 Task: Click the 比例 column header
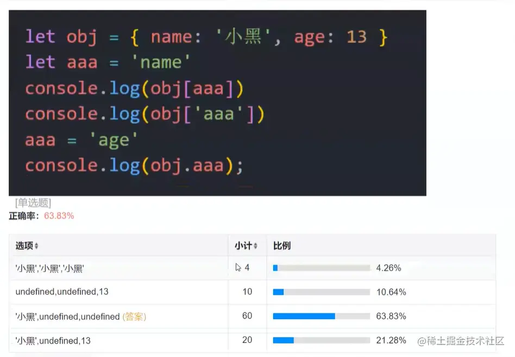(381, 245)
